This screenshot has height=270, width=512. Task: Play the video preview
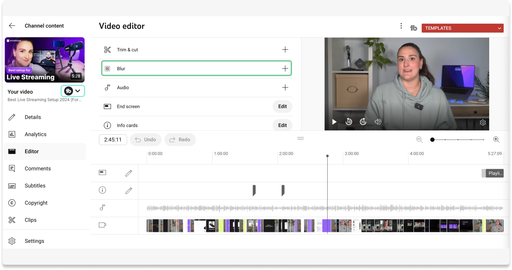(x=334, y=122)
